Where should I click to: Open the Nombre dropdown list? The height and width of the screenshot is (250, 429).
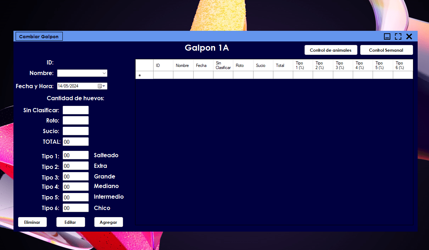click(x=104, y=73)
